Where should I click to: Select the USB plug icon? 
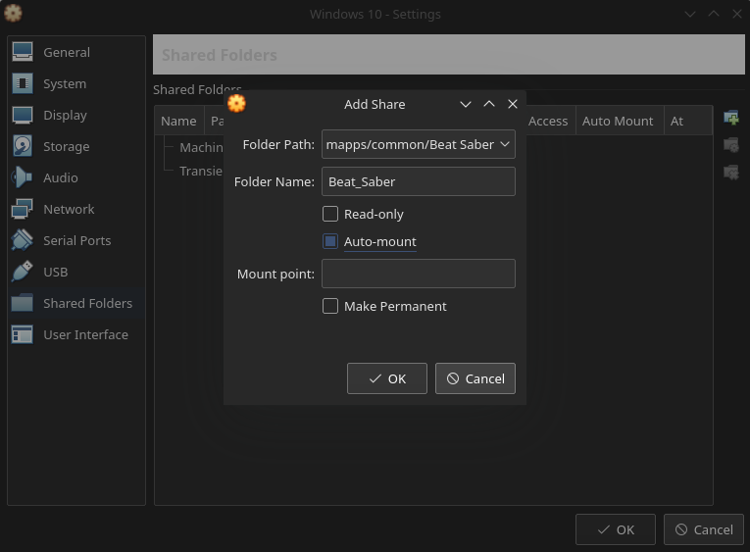coord(23,272)
